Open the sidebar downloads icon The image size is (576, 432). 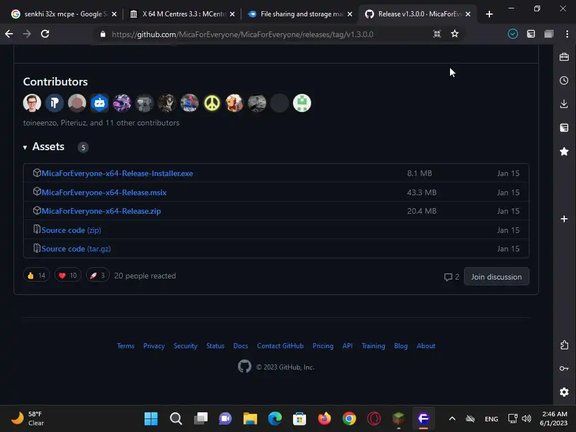(564, 104)
